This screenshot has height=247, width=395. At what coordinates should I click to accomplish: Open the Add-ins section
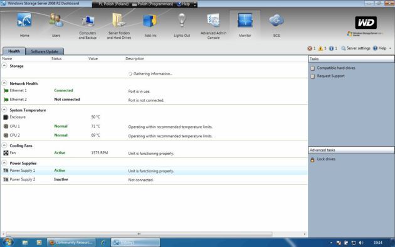(150, 24)
